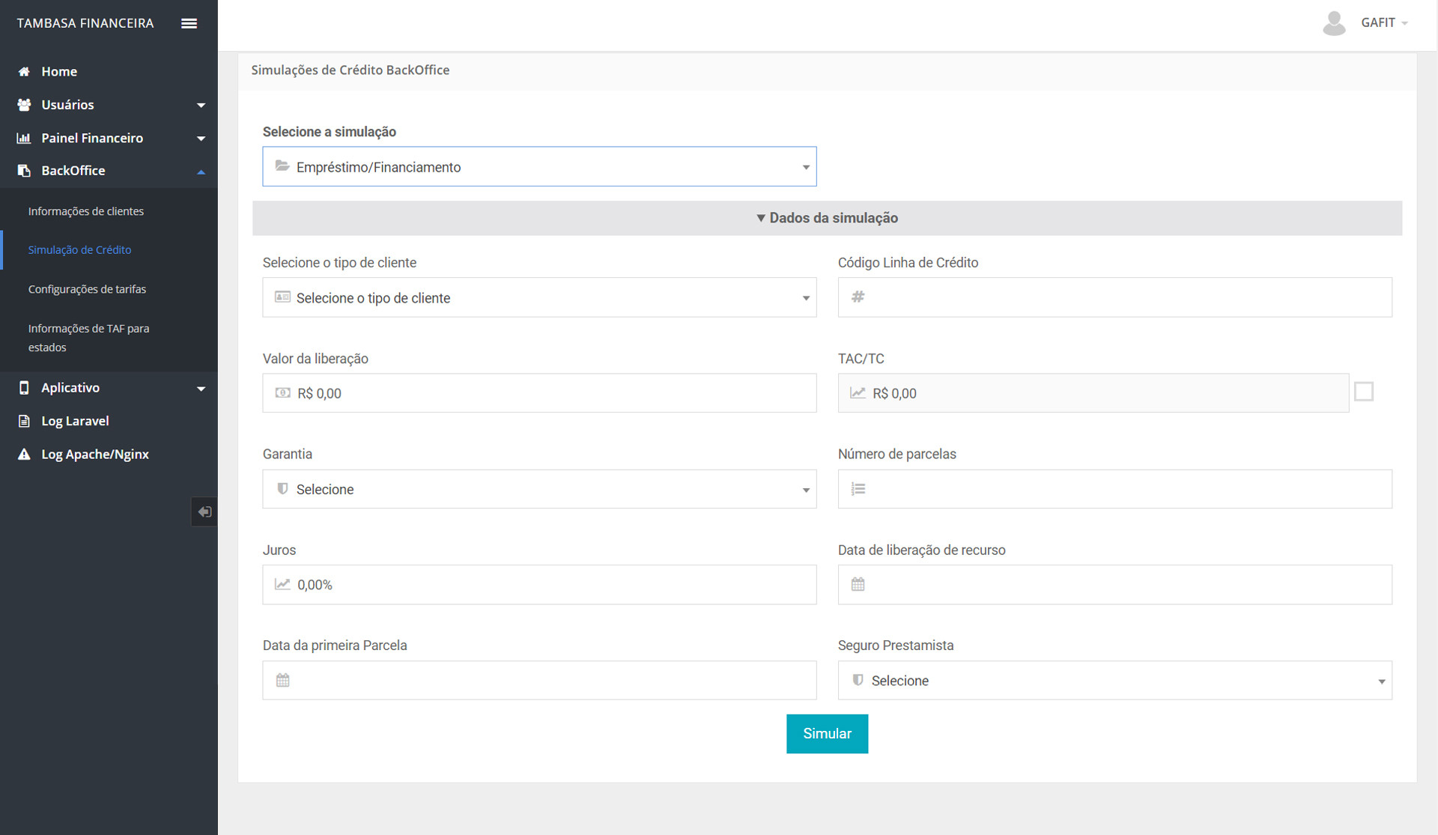This screenshot has width=1438, height=835.
Task: Open Configurações de tarifas menu item
Action: click(x=87, y=289)
